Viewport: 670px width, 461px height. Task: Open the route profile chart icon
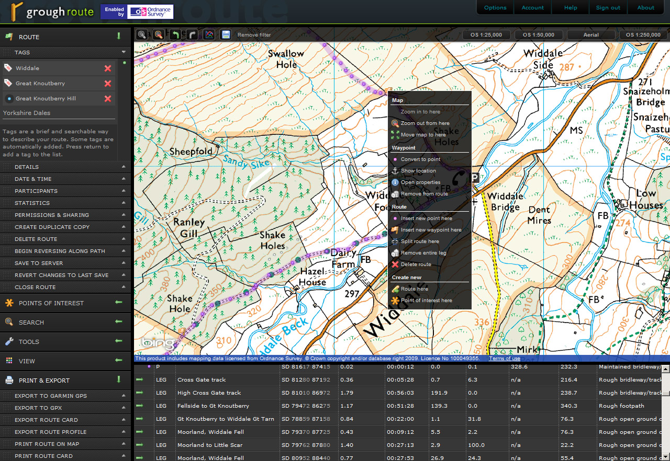208,35
